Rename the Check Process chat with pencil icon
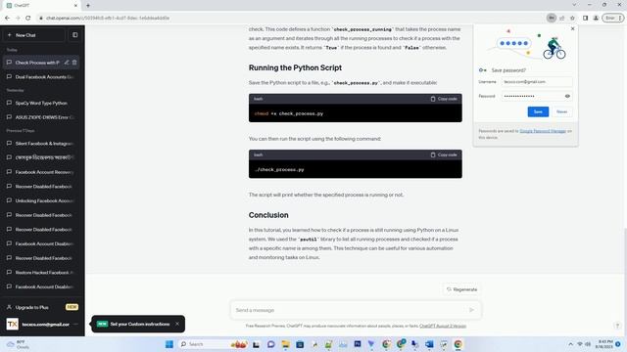Image resolution: width=627 pixels, height=352 pixels. point(67,63)
